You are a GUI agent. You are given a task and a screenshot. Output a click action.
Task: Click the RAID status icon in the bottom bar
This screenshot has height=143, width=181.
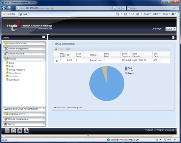pyautogui.click(x=7, y=131)
